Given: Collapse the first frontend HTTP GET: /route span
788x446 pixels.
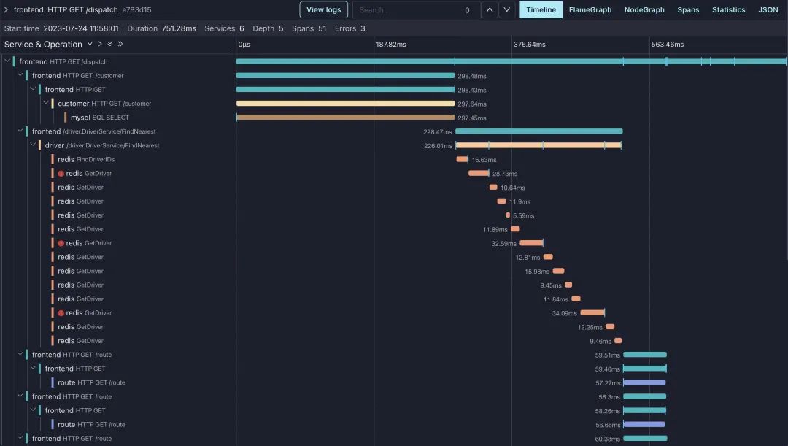Looking at the screenshot, I should point(20,354).
